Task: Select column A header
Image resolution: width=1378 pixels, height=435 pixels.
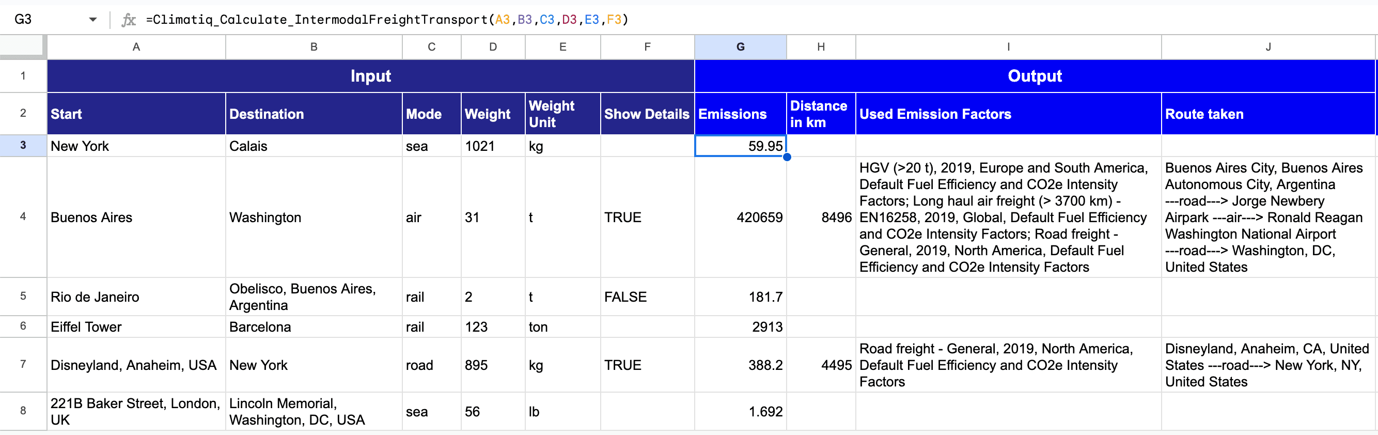Action: (136, 47)
